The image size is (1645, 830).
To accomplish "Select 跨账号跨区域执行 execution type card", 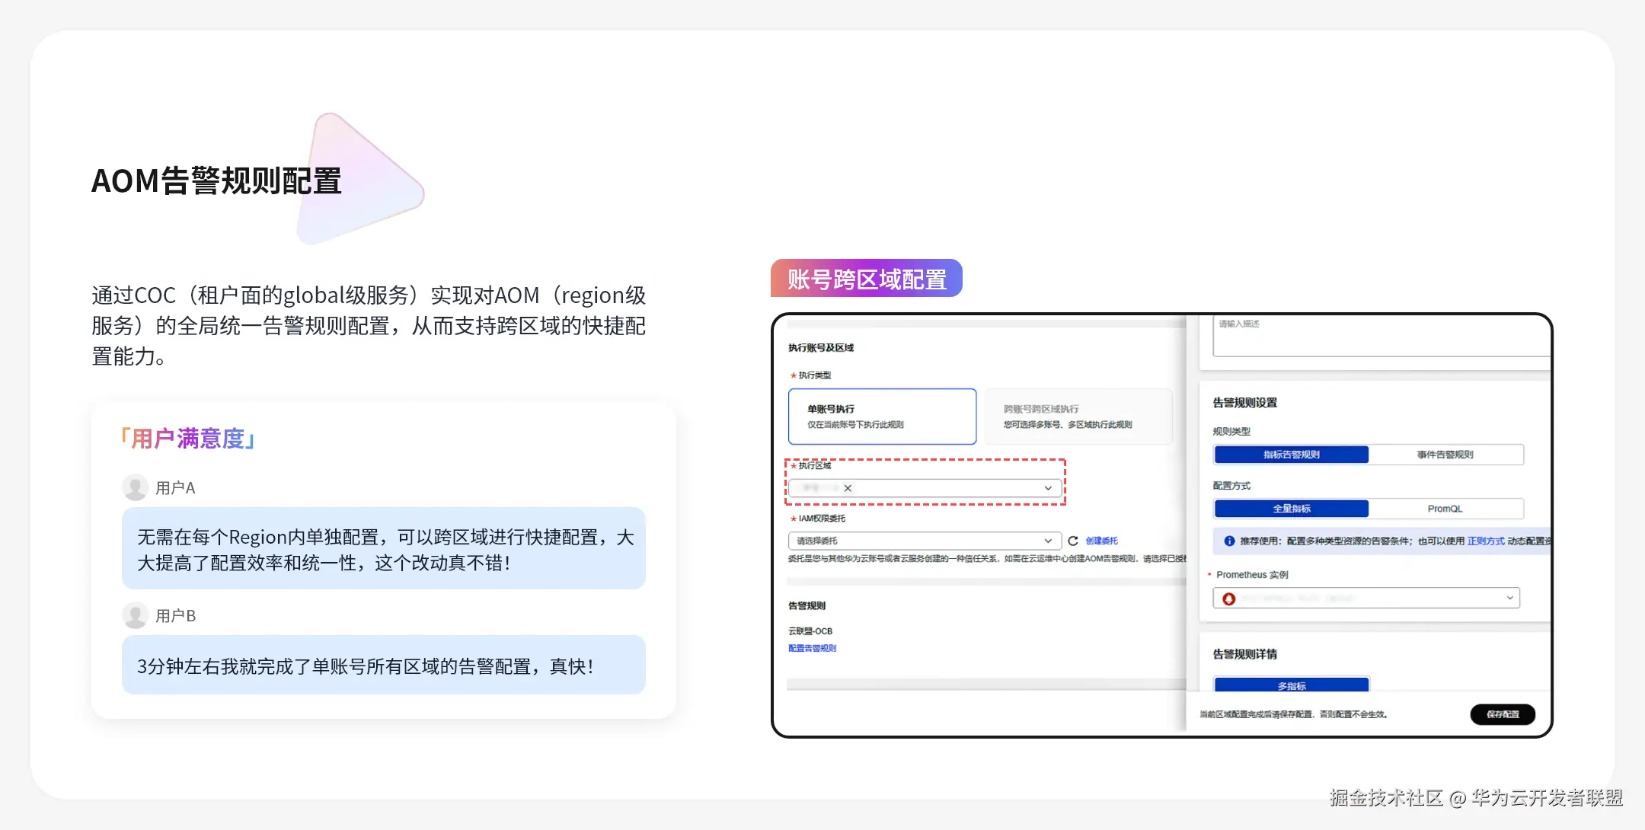I will click(1078, 417).
